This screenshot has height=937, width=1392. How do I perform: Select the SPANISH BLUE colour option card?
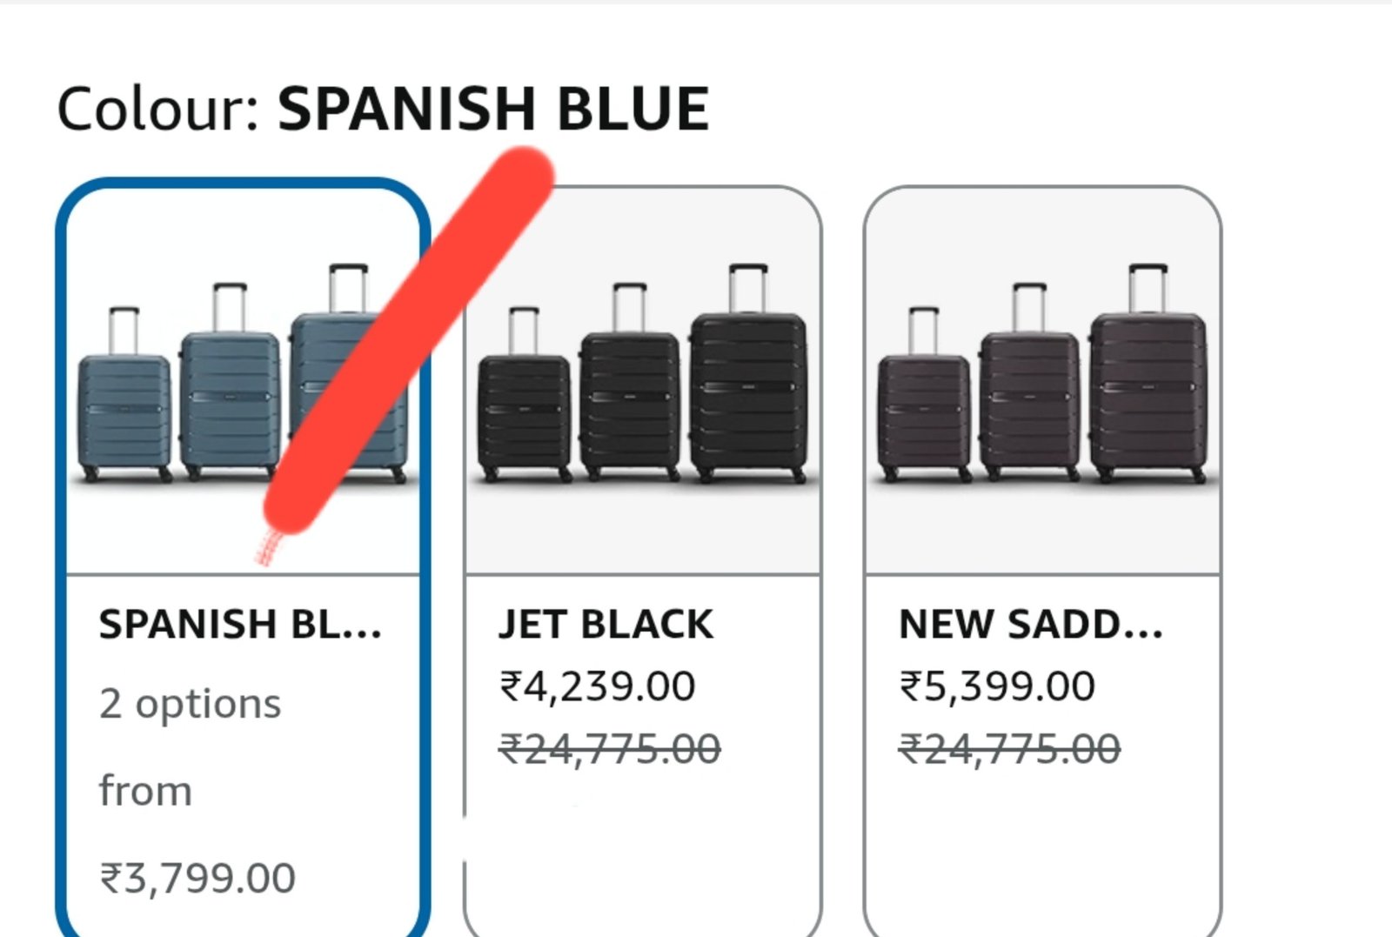tap(243, 557)
